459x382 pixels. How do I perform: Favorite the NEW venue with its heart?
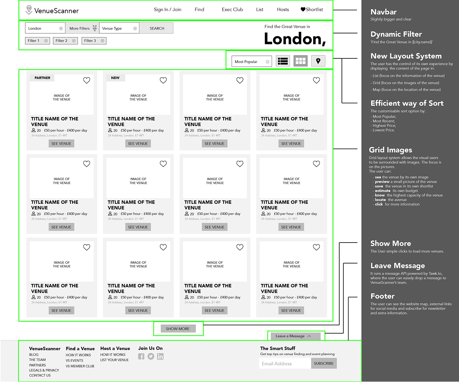point(163,80)
